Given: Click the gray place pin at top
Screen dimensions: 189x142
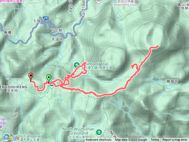Looking at the screenshot, I should pos(99,1).
